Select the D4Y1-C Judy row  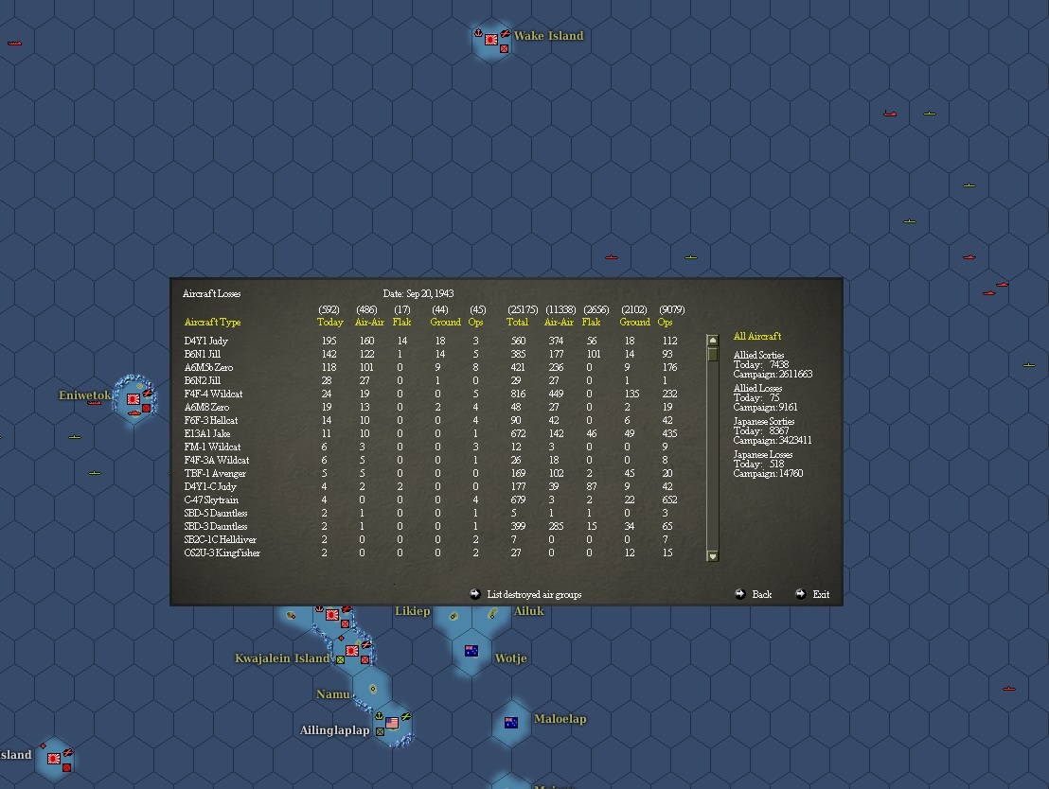click(432, 487)
